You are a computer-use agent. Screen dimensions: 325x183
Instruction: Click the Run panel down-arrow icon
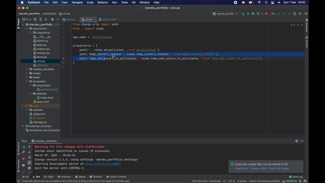[x=29, y=152]
